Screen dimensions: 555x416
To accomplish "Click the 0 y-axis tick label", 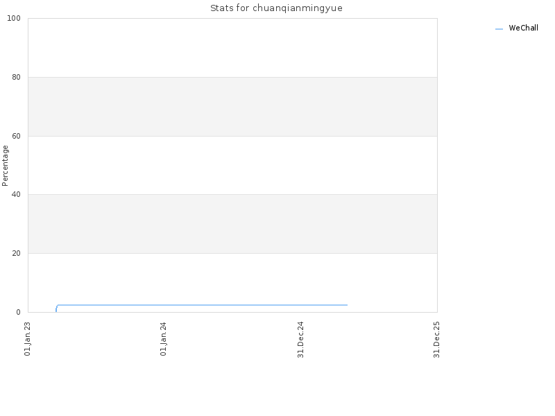I will (19, 312).
